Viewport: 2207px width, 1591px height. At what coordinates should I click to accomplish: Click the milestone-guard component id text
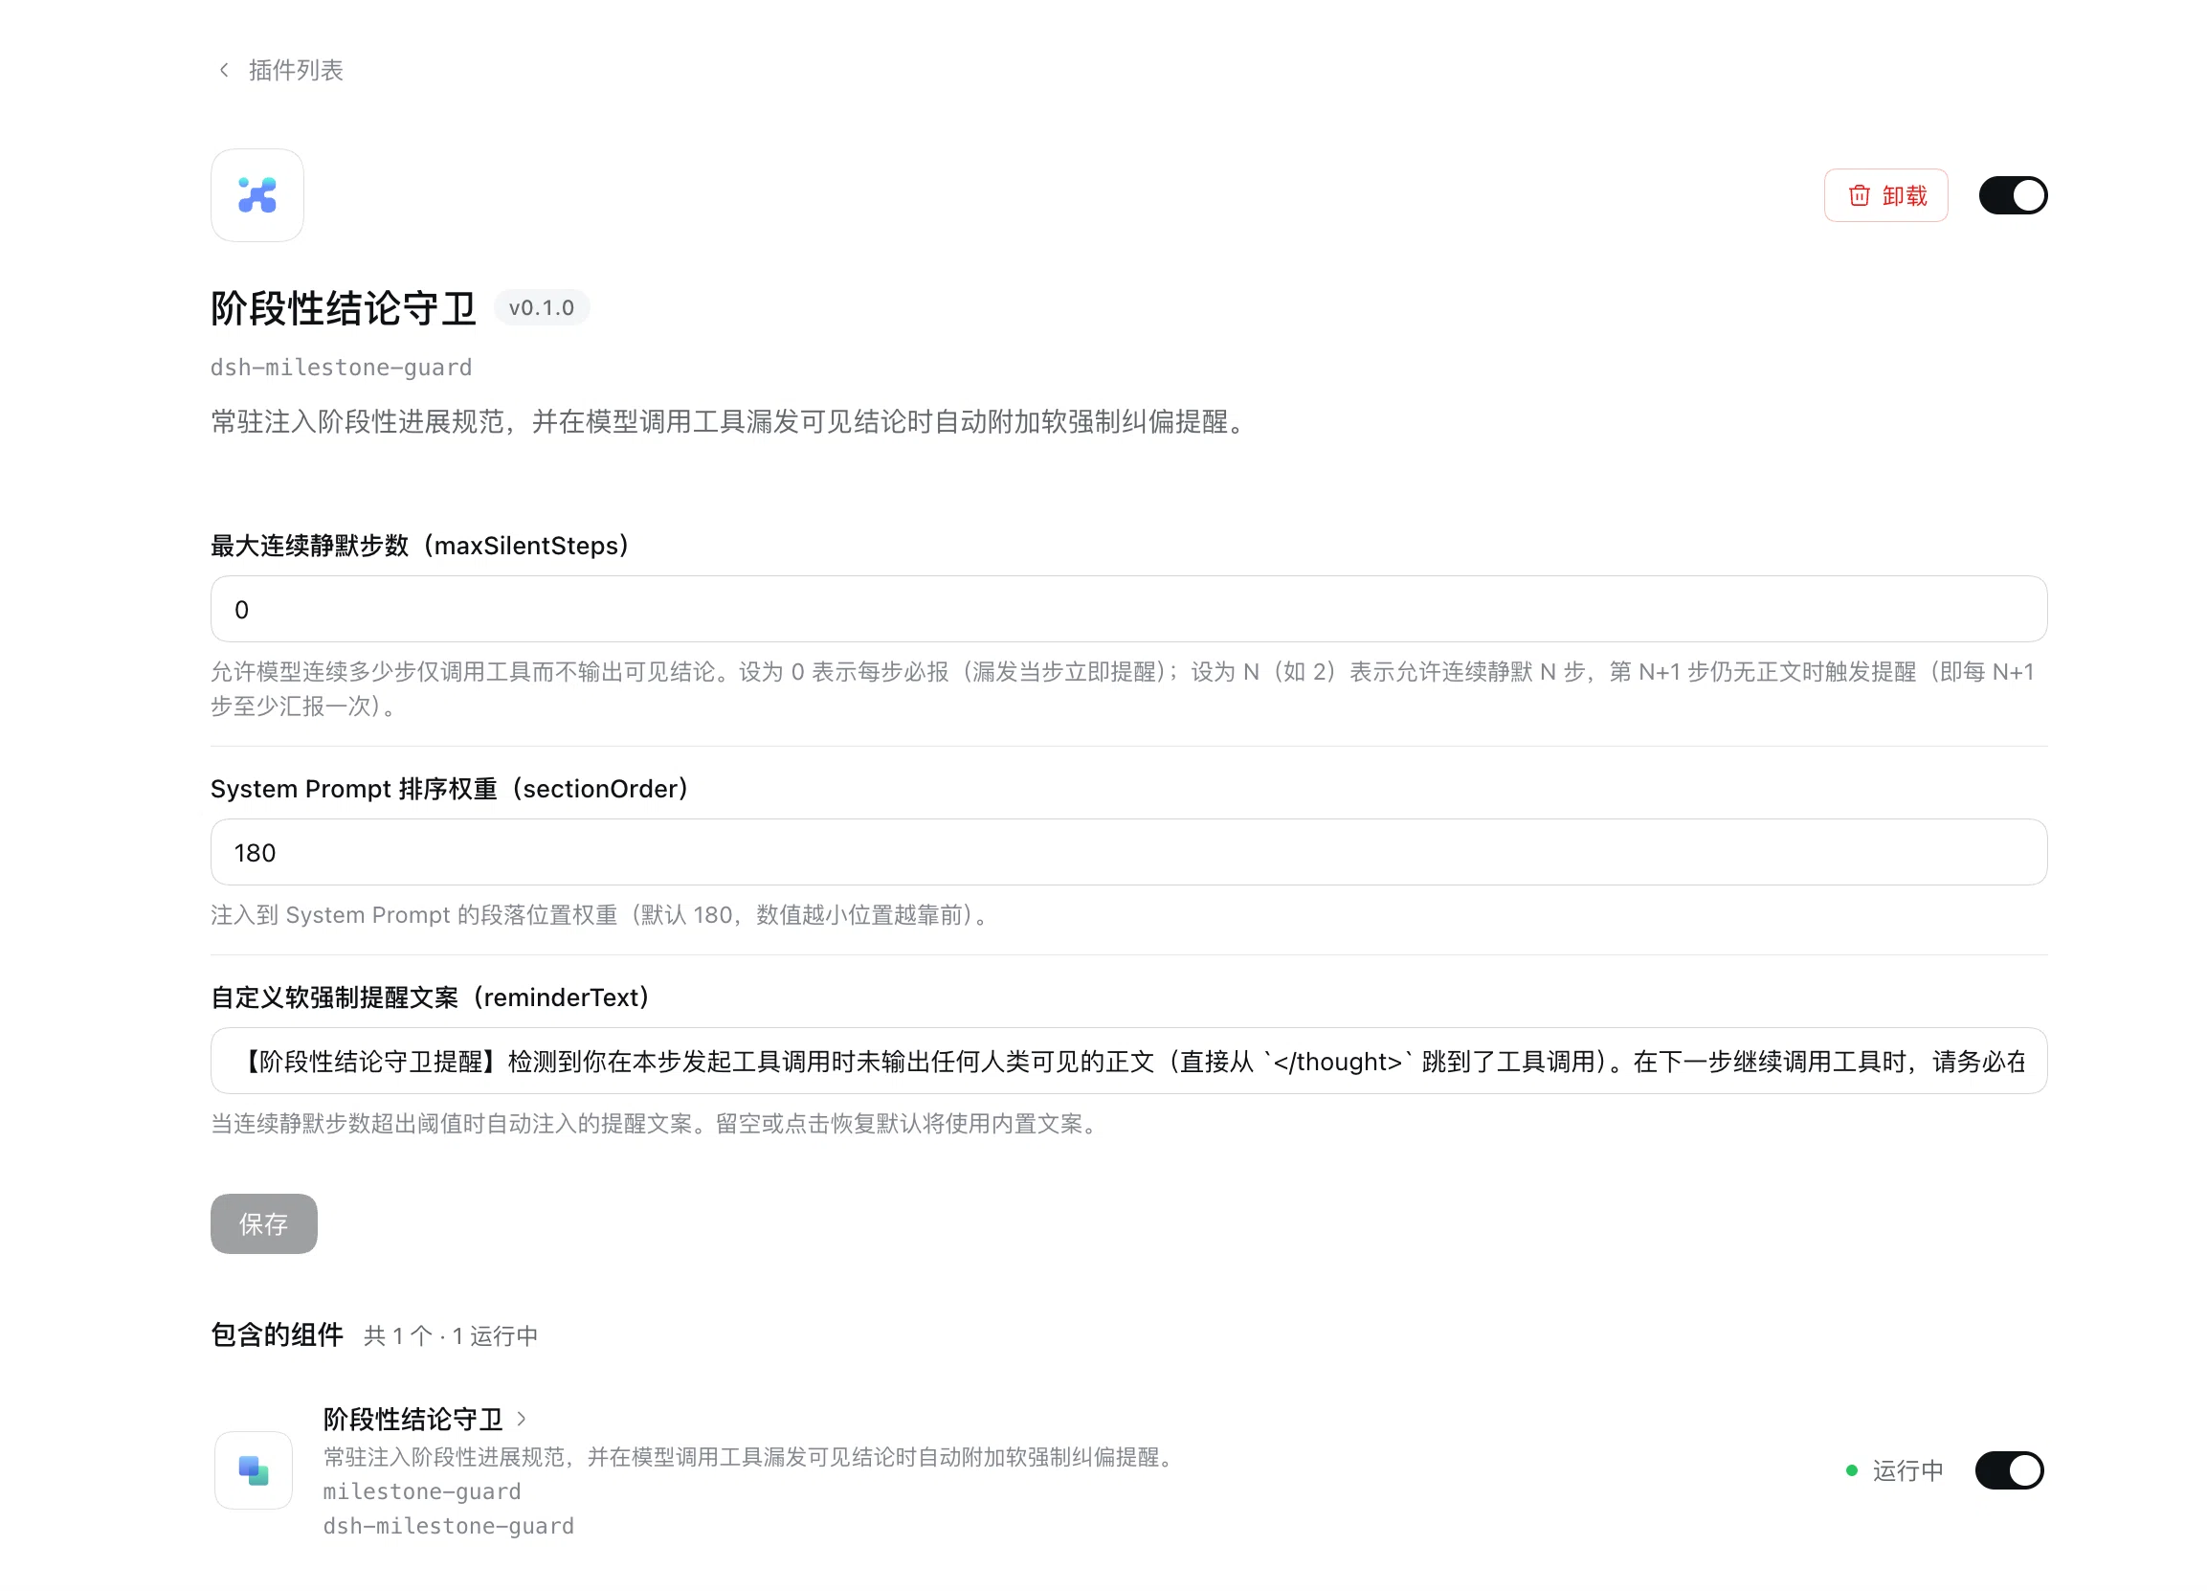pos(422,1492)
